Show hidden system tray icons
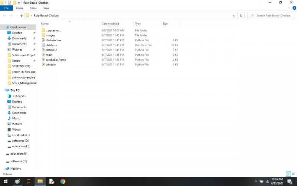 point(256,182)
